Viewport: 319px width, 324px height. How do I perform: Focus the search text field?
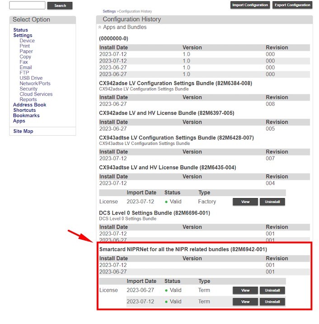[27, 5]
